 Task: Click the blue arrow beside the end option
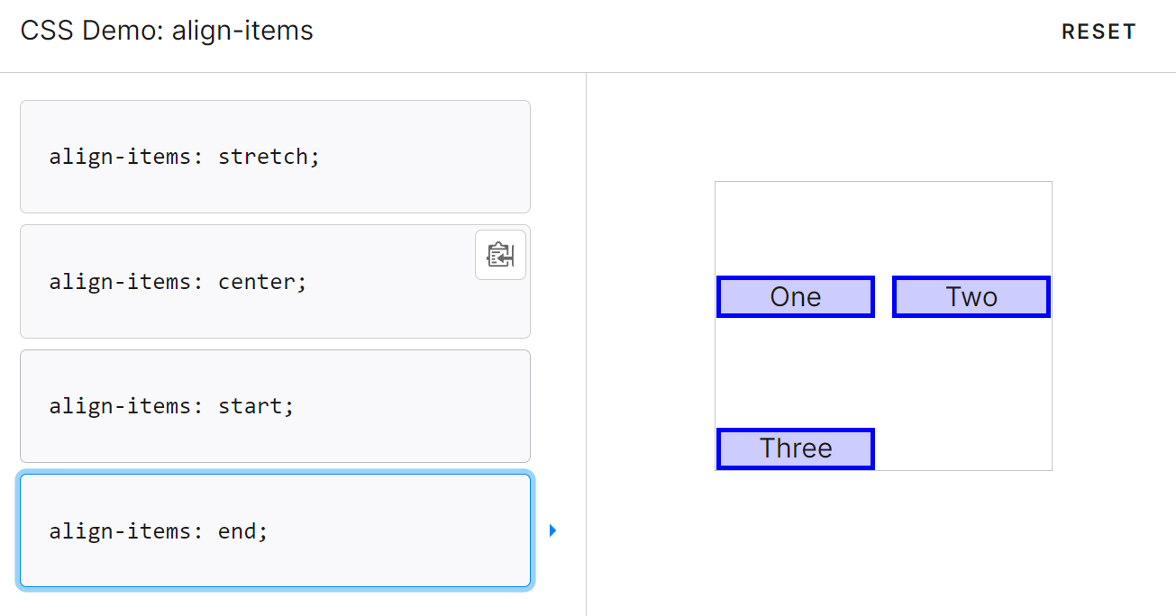[552, 530]
